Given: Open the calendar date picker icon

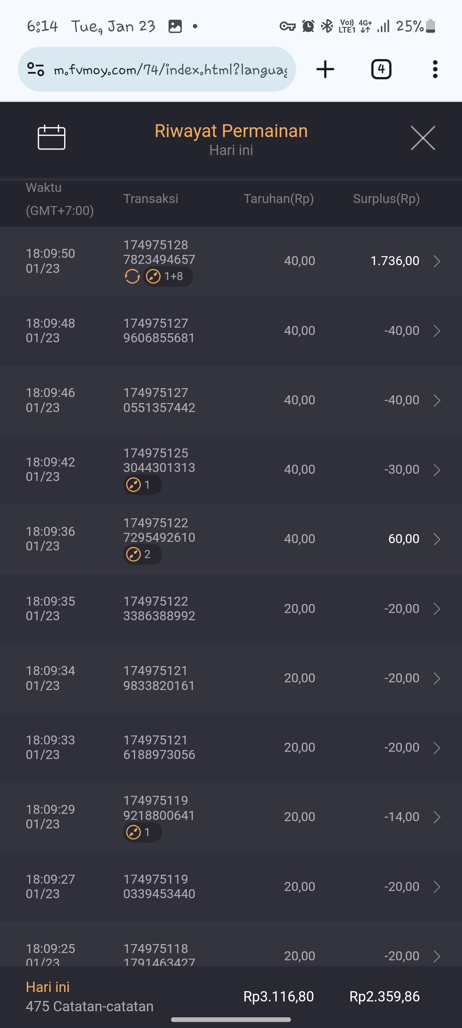Looking at the screenshot, I should pyautogui.click(x=51, y=137).
